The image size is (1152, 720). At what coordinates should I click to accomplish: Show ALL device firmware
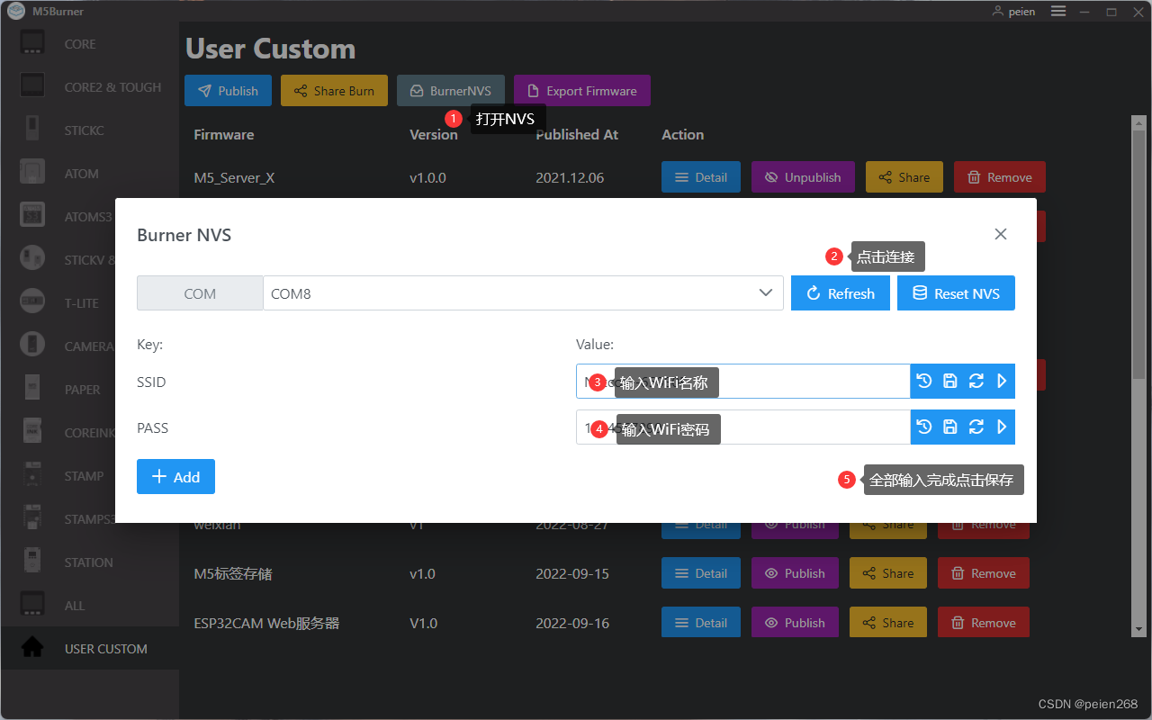tap(89, 606)
